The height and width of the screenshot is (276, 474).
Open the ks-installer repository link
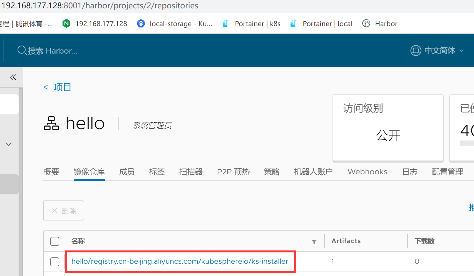point(180,261)
